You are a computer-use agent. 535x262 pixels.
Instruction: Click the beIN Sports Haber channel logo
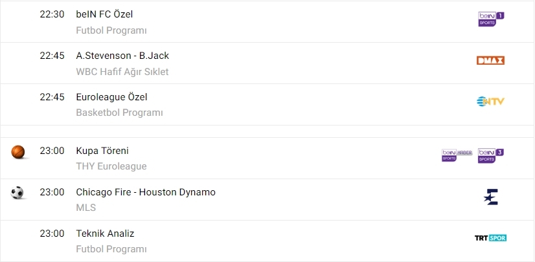tap(457, 155)
